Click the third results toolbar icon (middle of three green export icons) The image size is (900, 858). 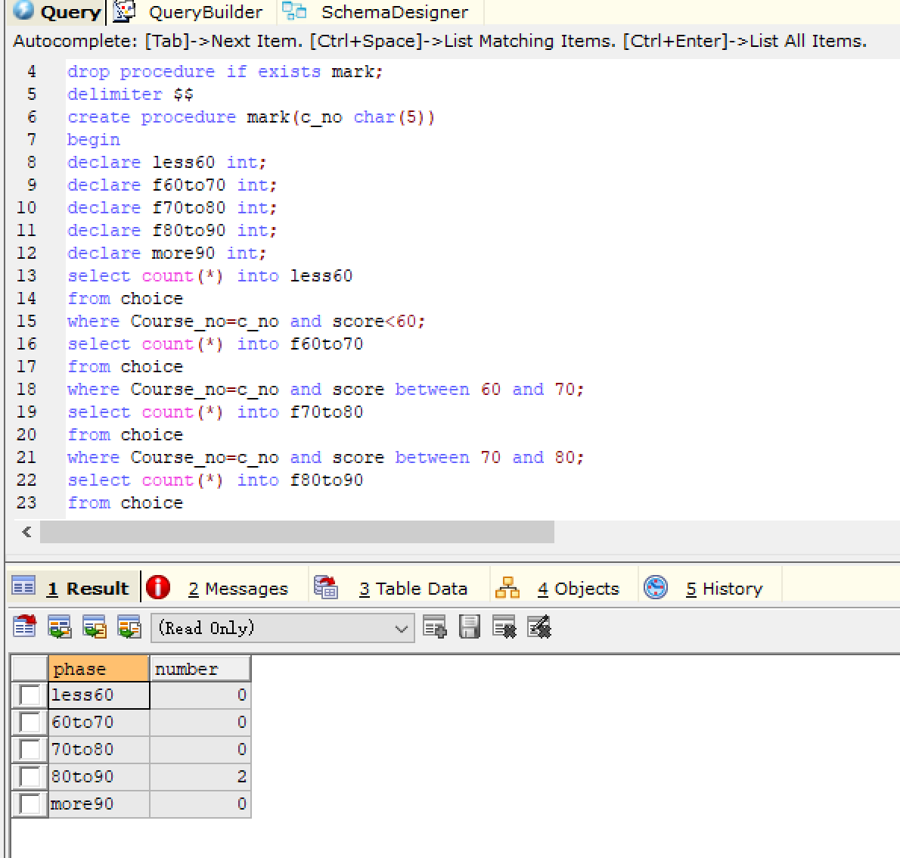[x=95, y=626]
